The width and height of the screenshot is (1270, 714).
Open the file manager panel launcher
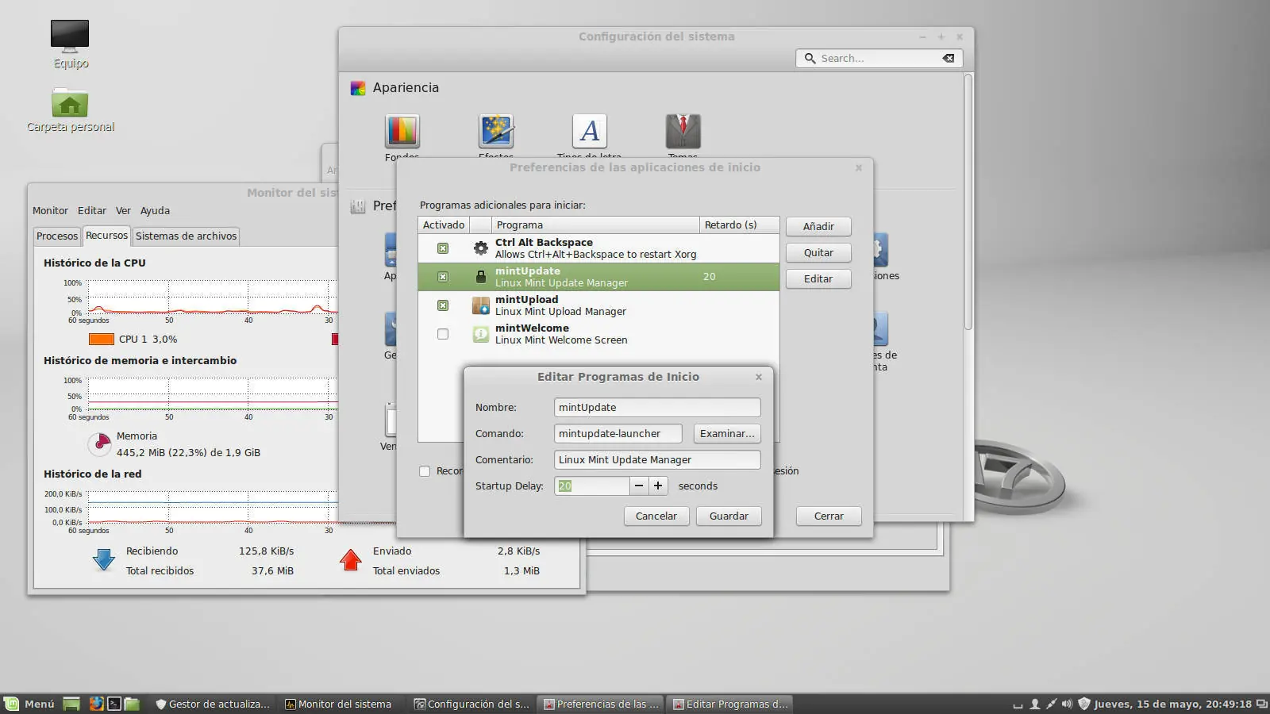click(x=132, y=704)
